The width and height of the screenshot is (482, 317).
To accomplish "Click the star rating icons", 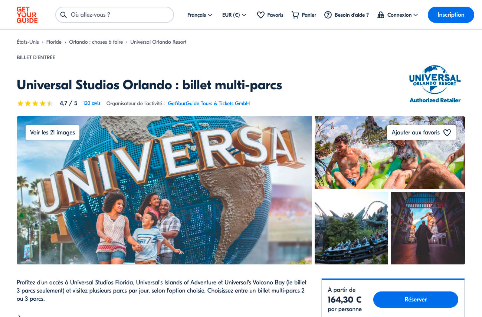I will pyautogui.click(x=35, y=103).
